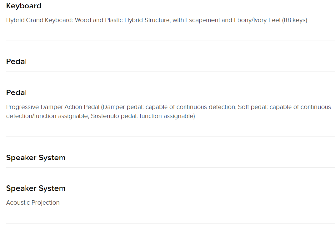Image resolution: width=335 pixels, height=235 pixels.
Task: Click the Keyboard heading
Action: (x=24, y=6)
